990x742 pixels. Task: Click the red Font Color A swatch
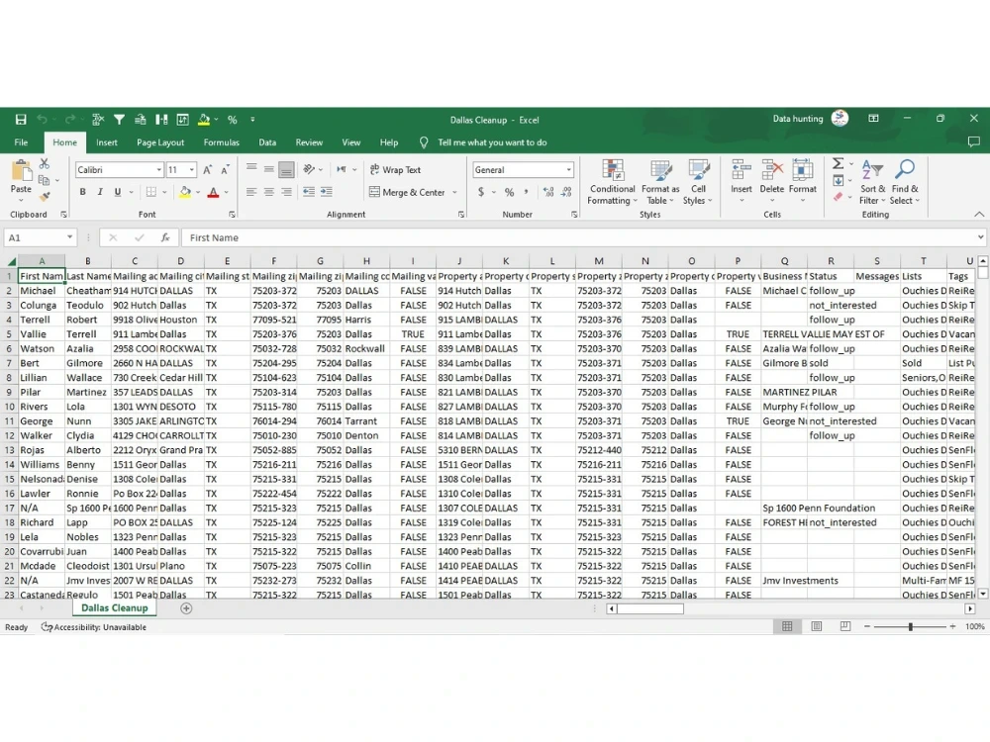pyautogui.click(x=214, y=192)
